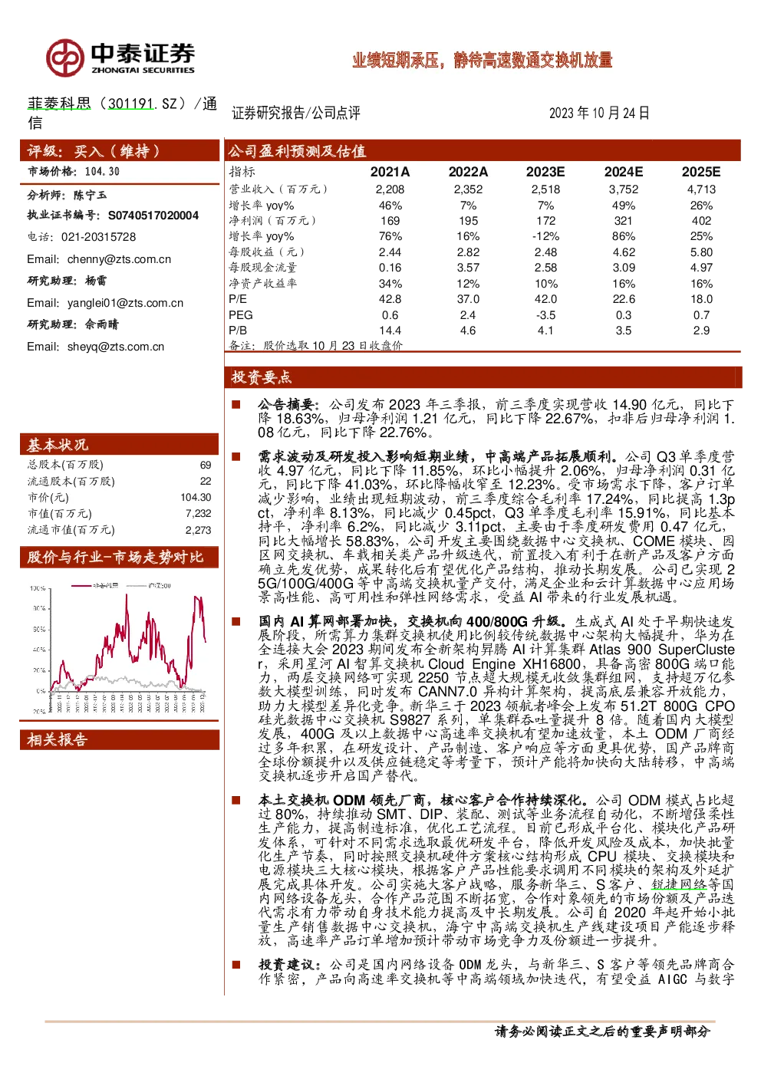Select market price 104.30 text
The image size is (761, 1076).
coord(102,172)
